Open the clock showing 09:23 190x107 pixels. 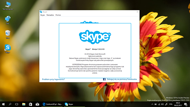(178, 104)
